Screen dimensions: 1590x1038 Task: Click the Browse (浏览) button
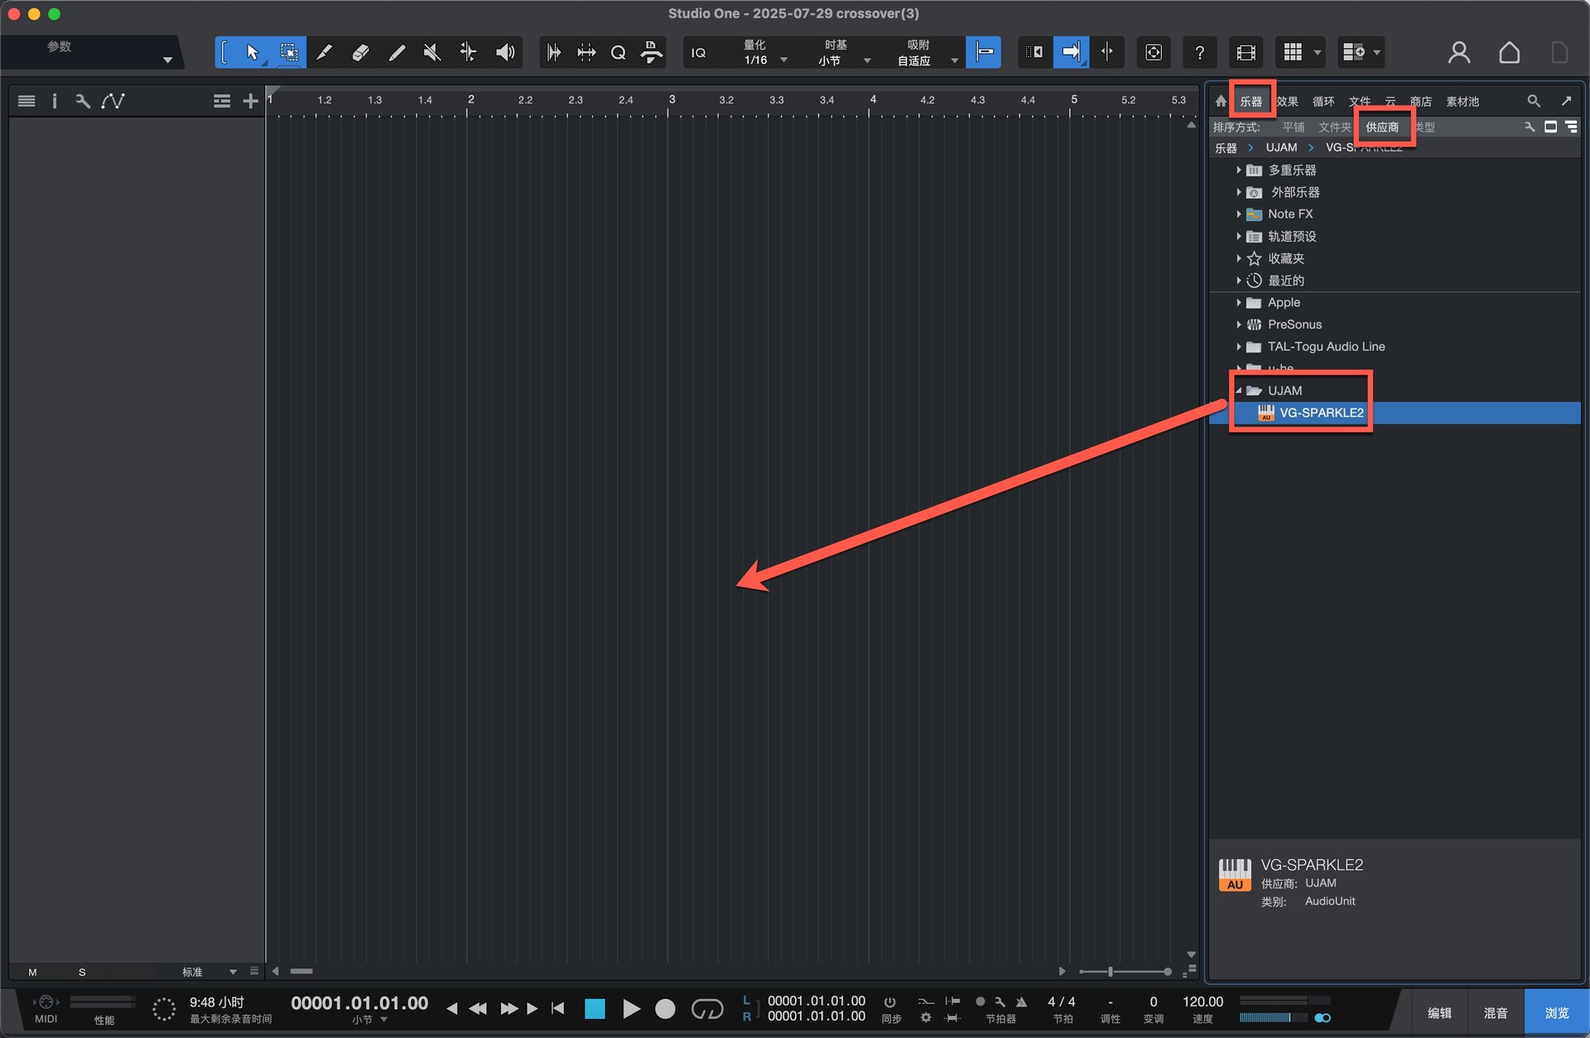(x=1557, y=1013)
